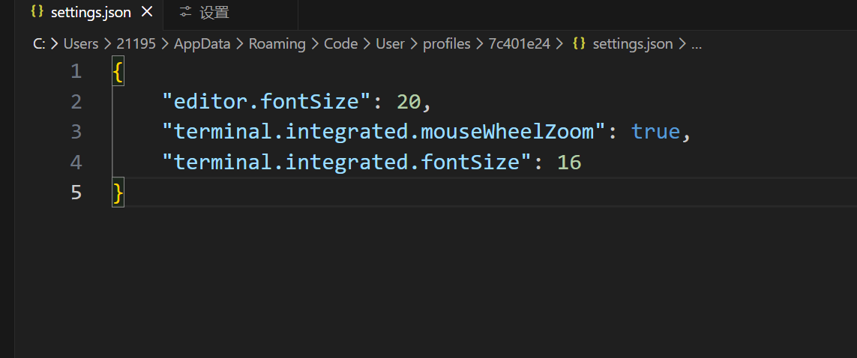Open the profiles breadcrumb folder
The image size is (857, 358).
[447, 44]
